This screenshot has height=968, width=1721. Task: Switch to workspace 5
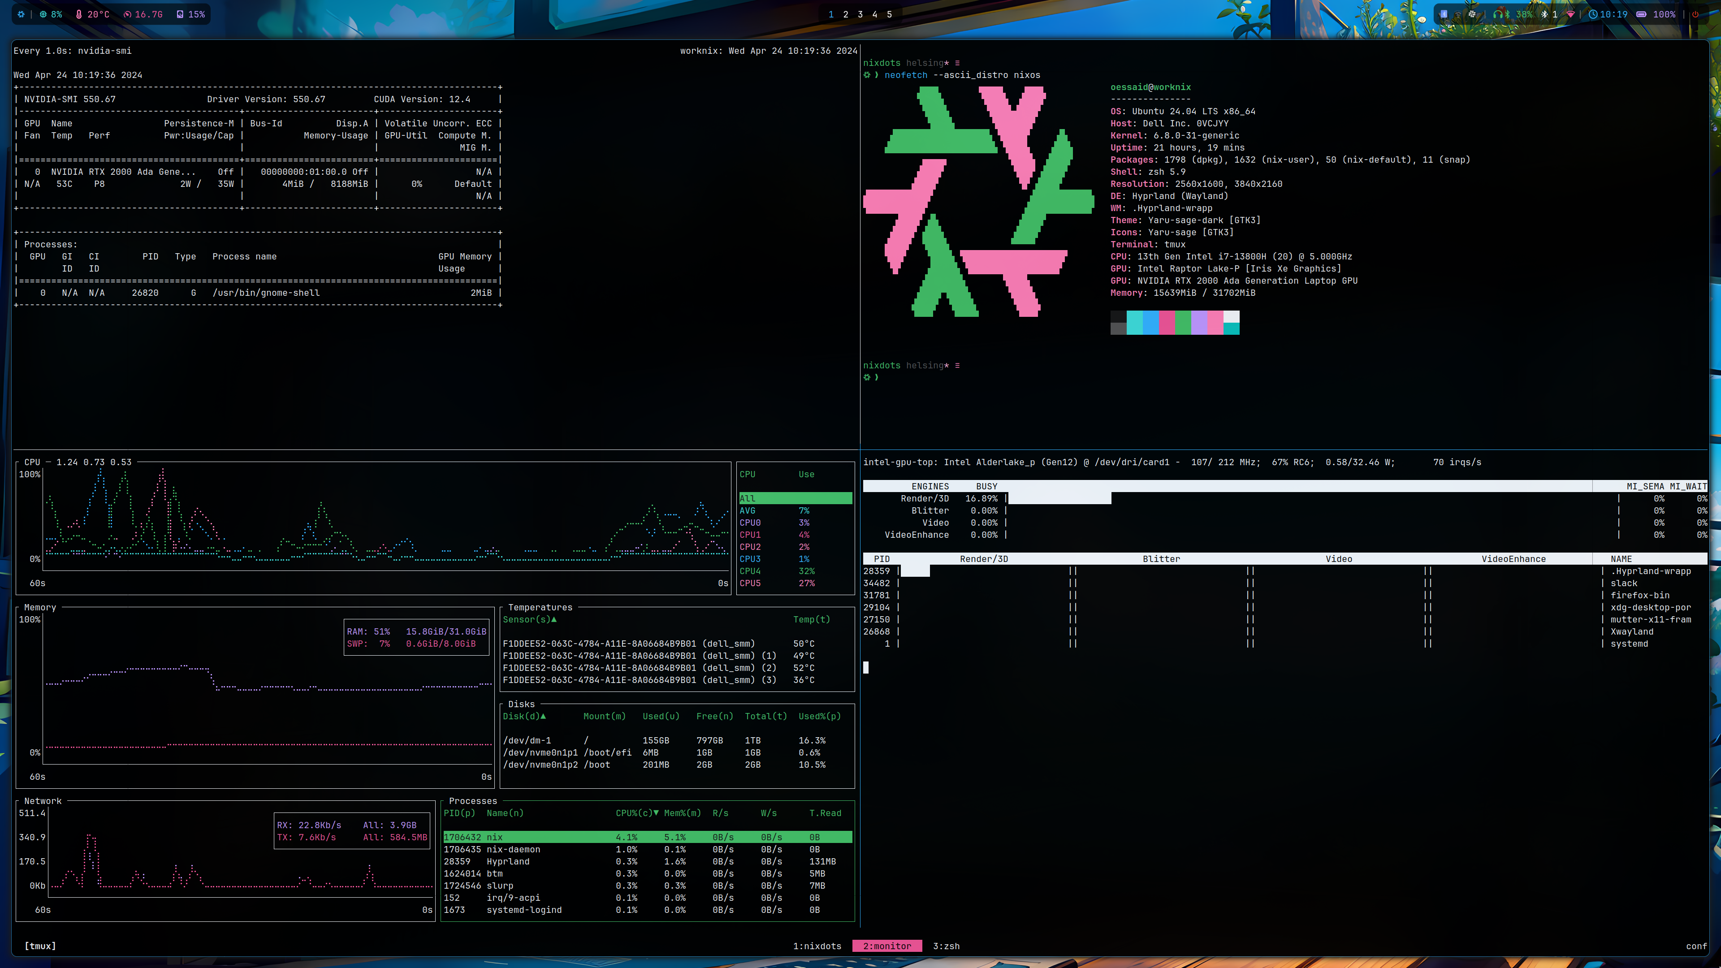889,14
